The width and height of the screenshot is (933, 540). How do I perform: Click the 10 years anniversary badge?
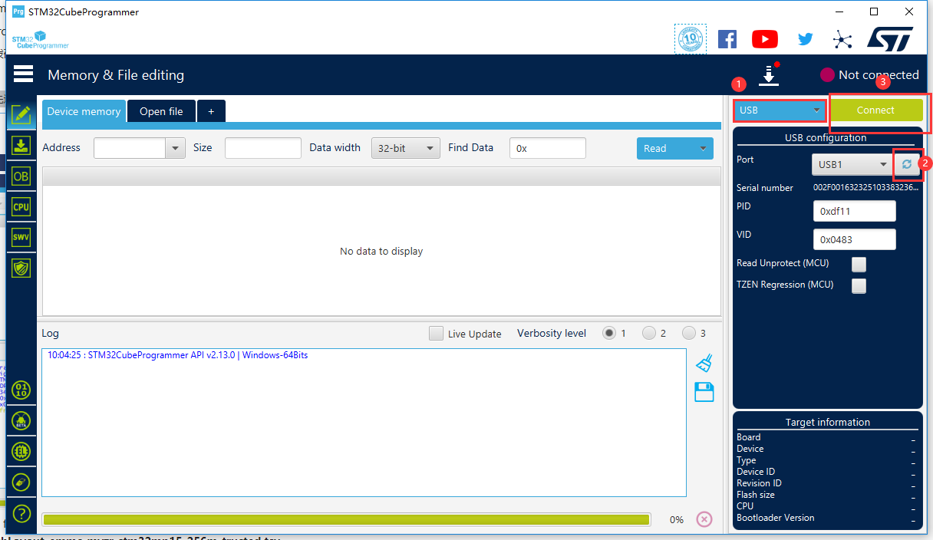690,38
